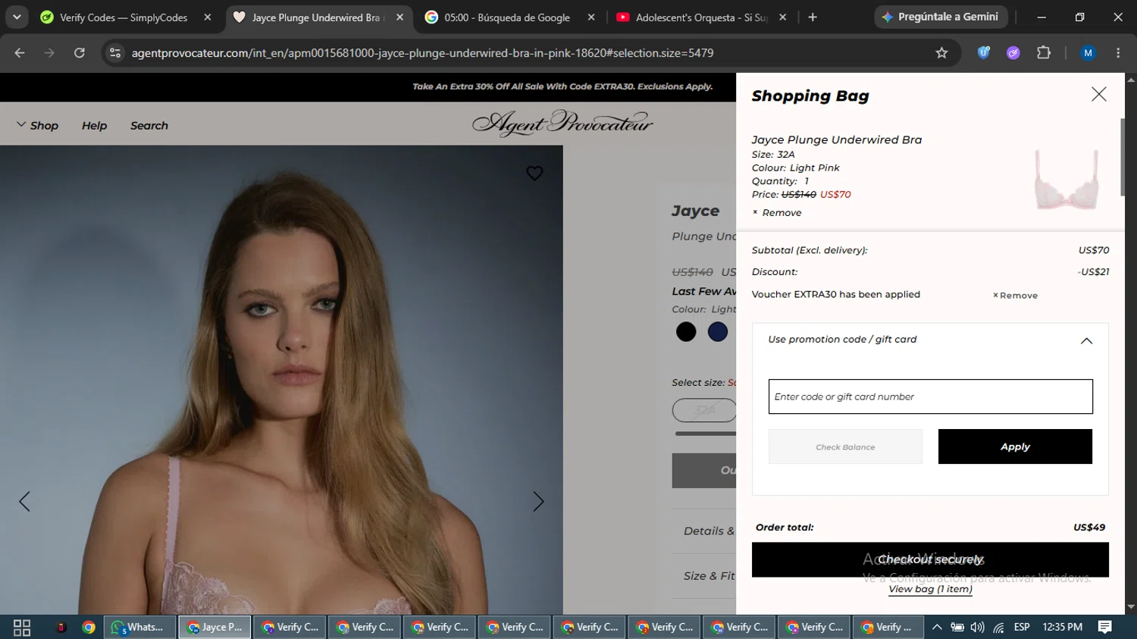The width and height of the screenshot is (1137, 639).
Task: Open a new browser tab
Action: [813, 17]
